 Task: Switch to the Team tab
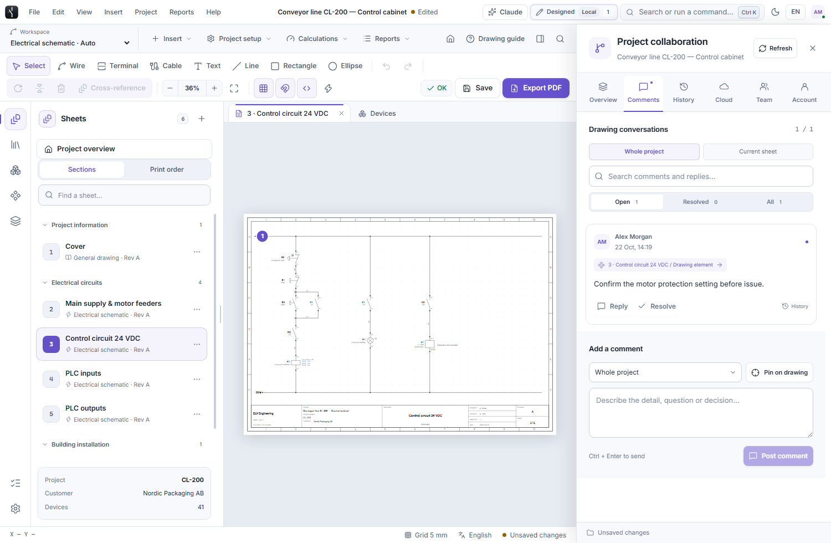[x=765, y=93]
